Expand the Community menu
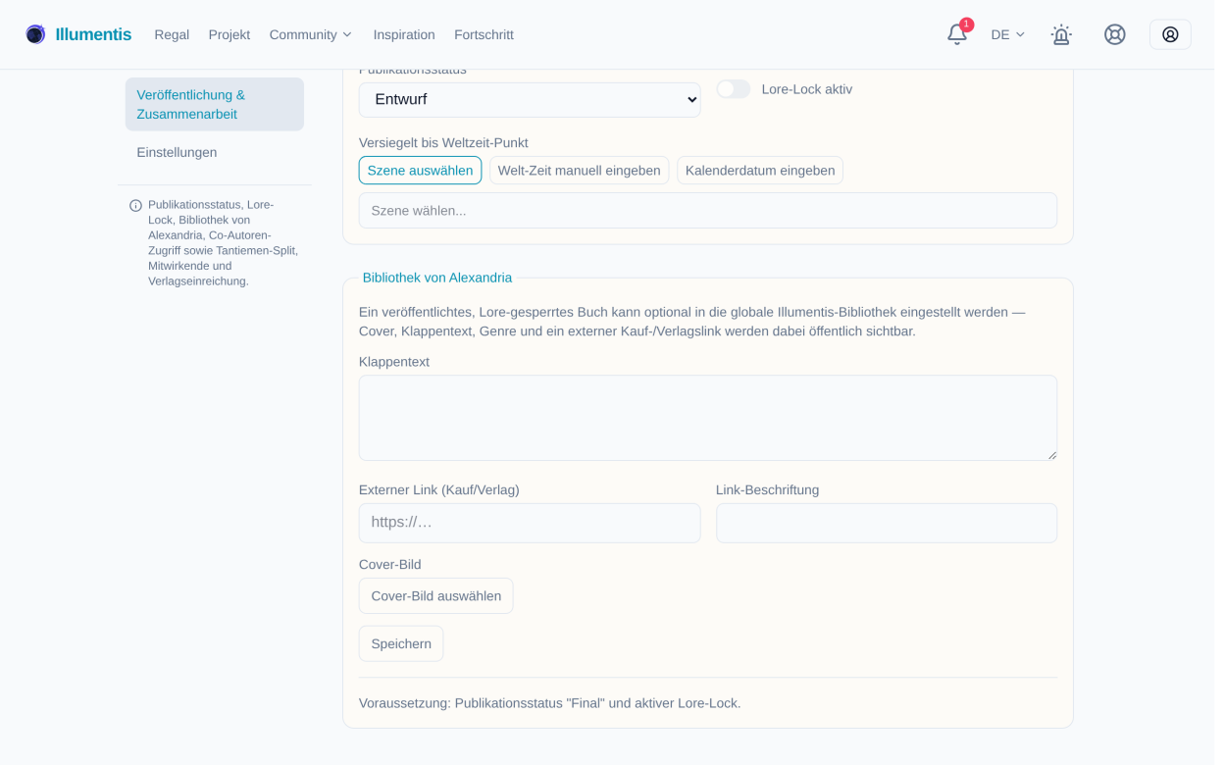Image resolution: width=1224 pixels, height=765 pixels. tap(313, 35)
